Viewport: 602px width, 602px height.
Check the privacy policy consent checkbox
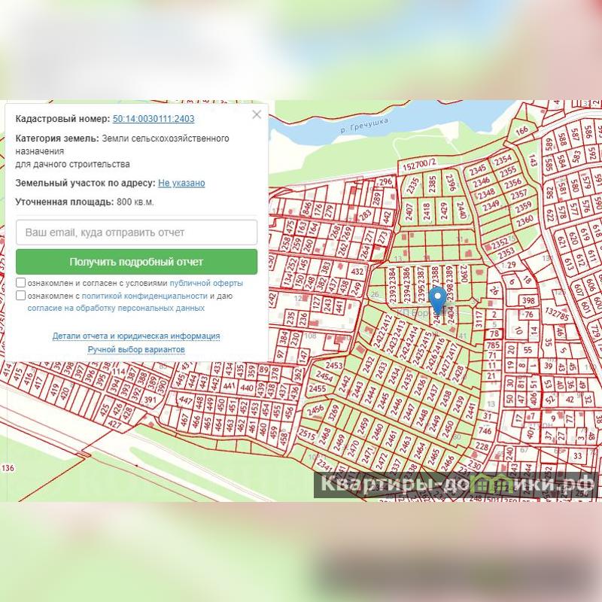click(x=21, y=296)
